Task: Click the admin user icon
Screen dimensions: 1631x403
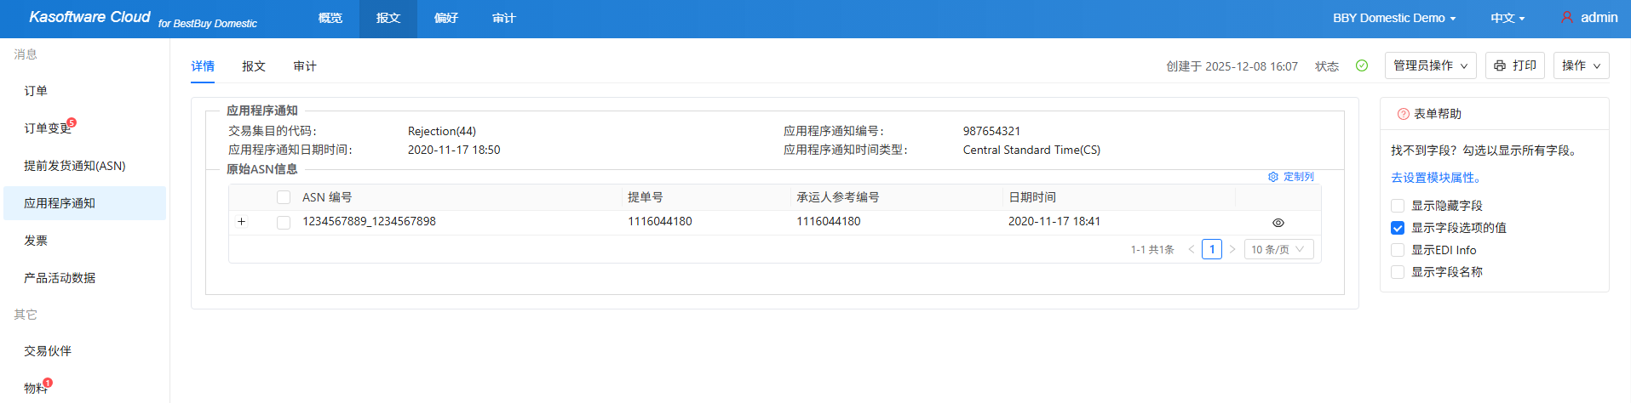Action: (1566, 17)
